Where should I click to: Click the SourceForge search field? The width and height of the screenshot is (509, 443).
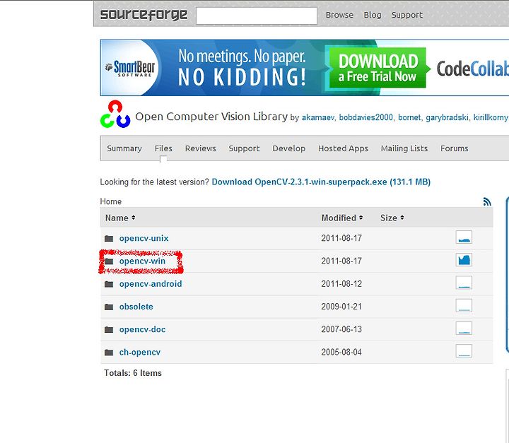pos(257,16)
